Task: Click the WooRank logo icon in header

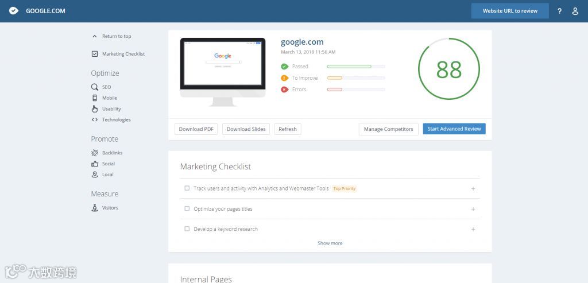Action: click(14, 11)
